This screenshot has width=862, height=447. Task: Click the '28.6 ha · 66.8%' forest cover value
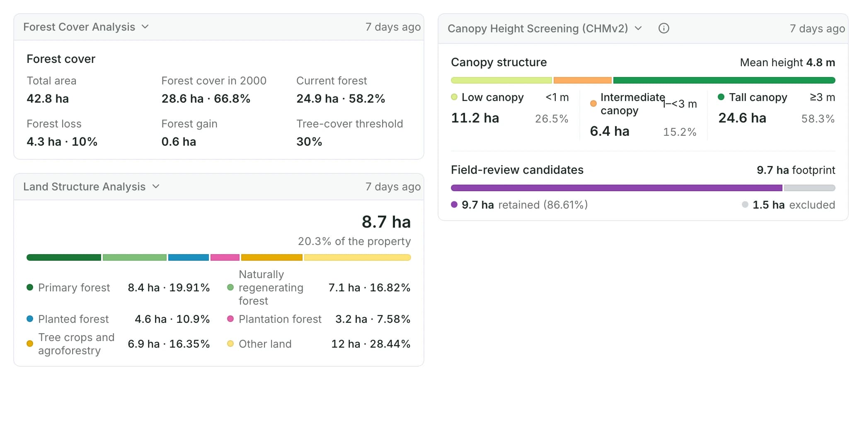pos(206,99)
